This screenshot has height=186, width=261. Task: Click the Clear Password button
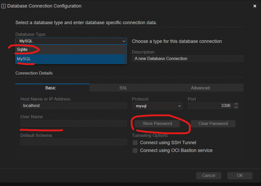[213, 124]
